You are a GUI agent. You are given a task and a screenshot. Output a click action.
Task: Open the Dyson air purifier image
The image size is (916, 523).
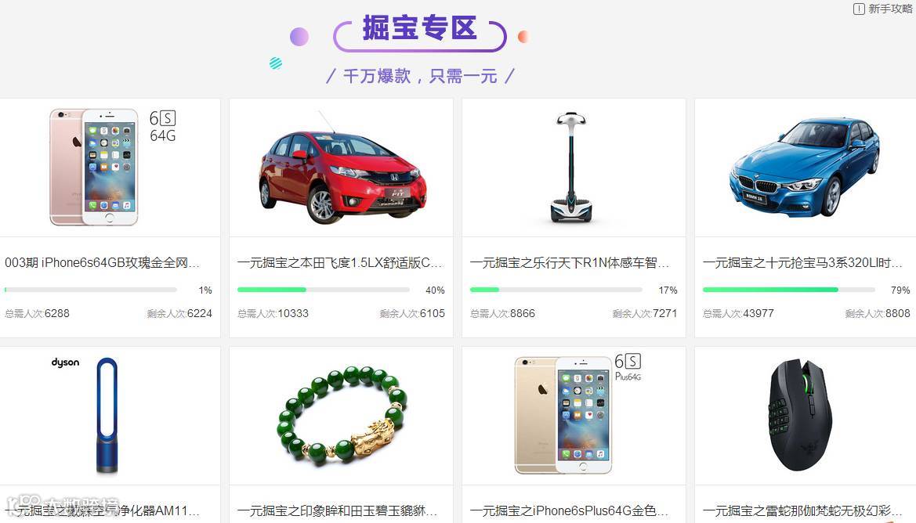pyautogui.click(x=107, y=416)
